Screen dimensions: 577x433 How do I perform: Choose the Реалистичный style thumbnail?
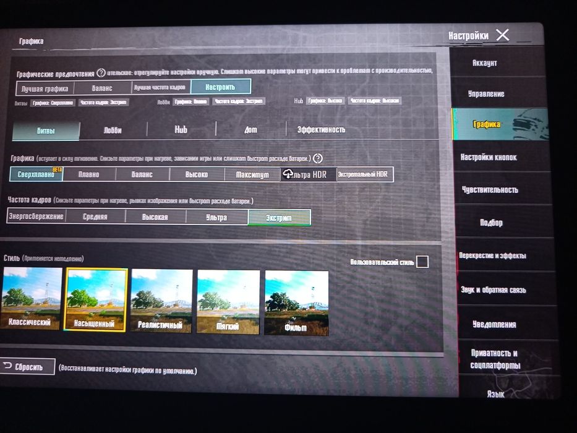click(x=161, y=301)
